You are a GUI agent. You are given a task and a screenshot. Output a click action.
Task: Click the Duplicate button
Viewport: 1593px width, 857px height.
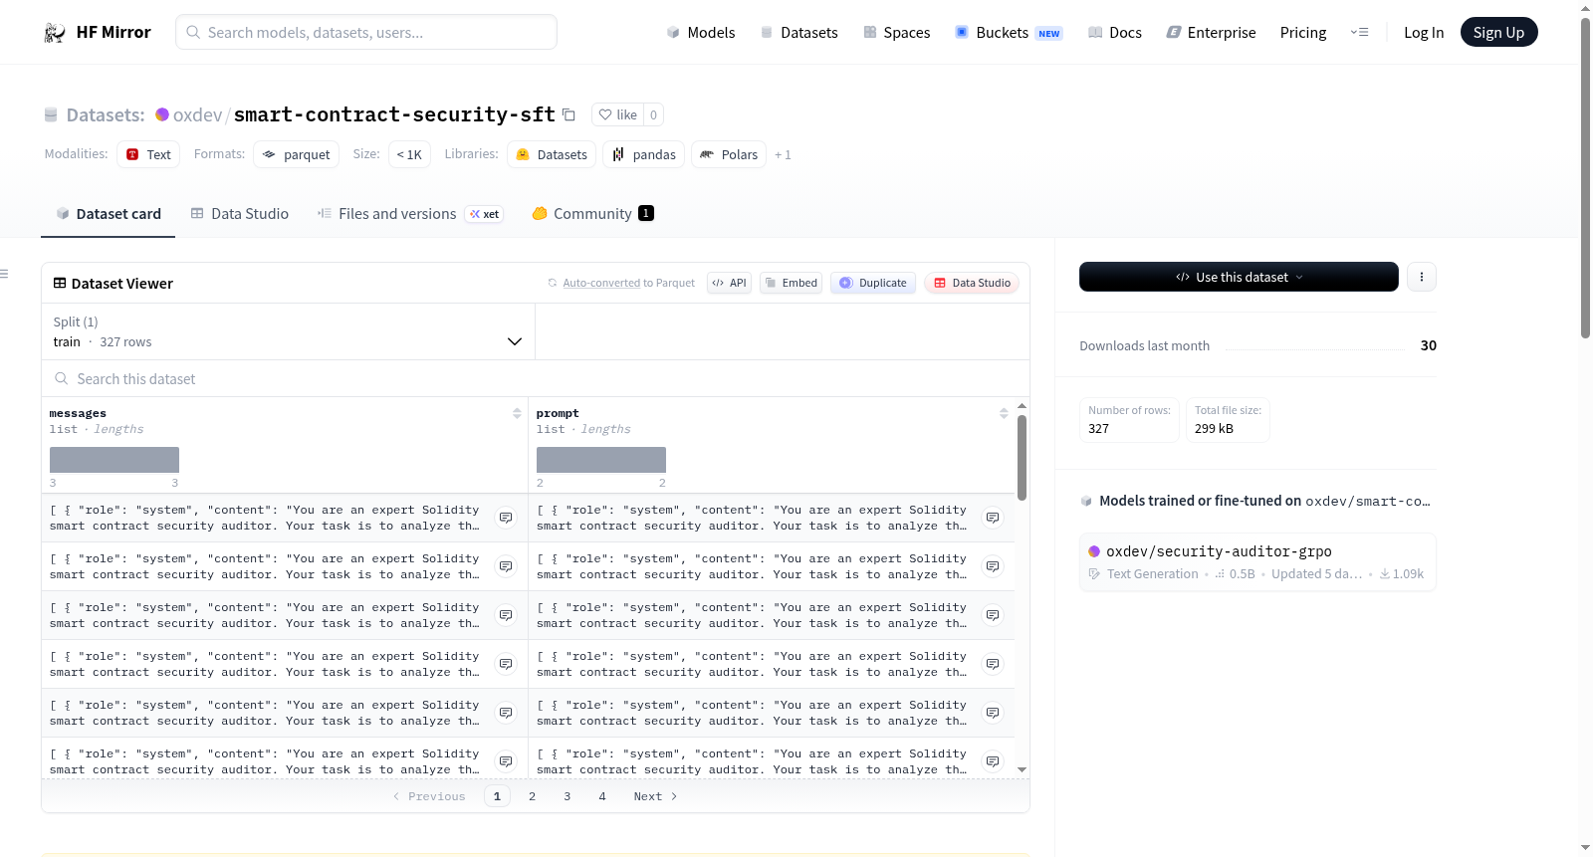coord(873,283)
